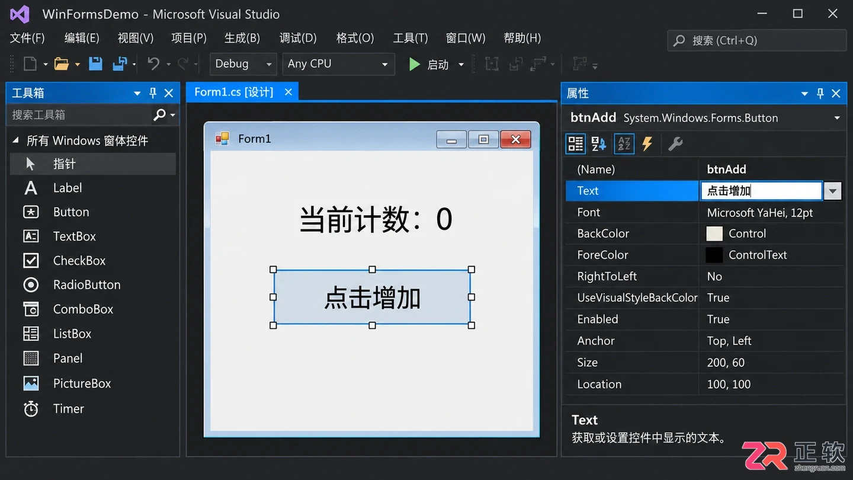Open the 编辑(E) menu
Image resolution: width=853 pixels, height=480 pixels.
coord(82,38)
